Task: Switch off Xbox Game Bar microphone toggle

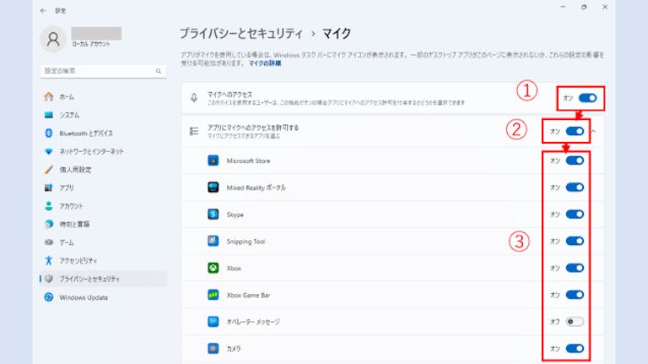Action: [x=575, y=295]
